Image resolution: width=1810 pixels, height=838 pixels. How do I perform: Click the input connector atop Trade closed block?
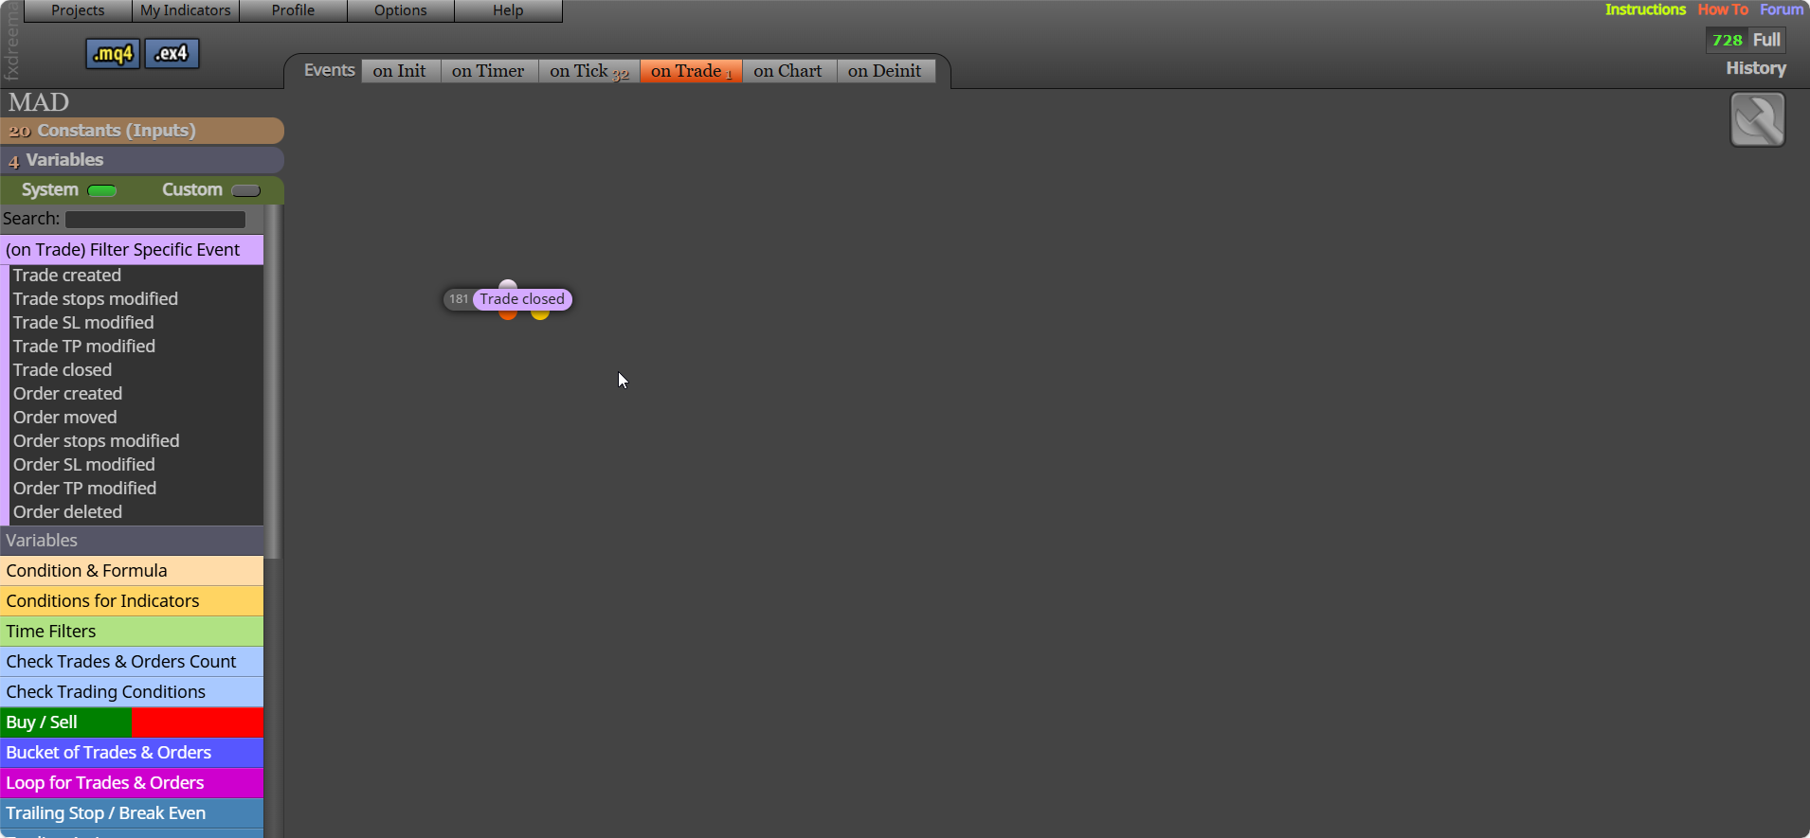pyautogui.click(x=508, y=284)
